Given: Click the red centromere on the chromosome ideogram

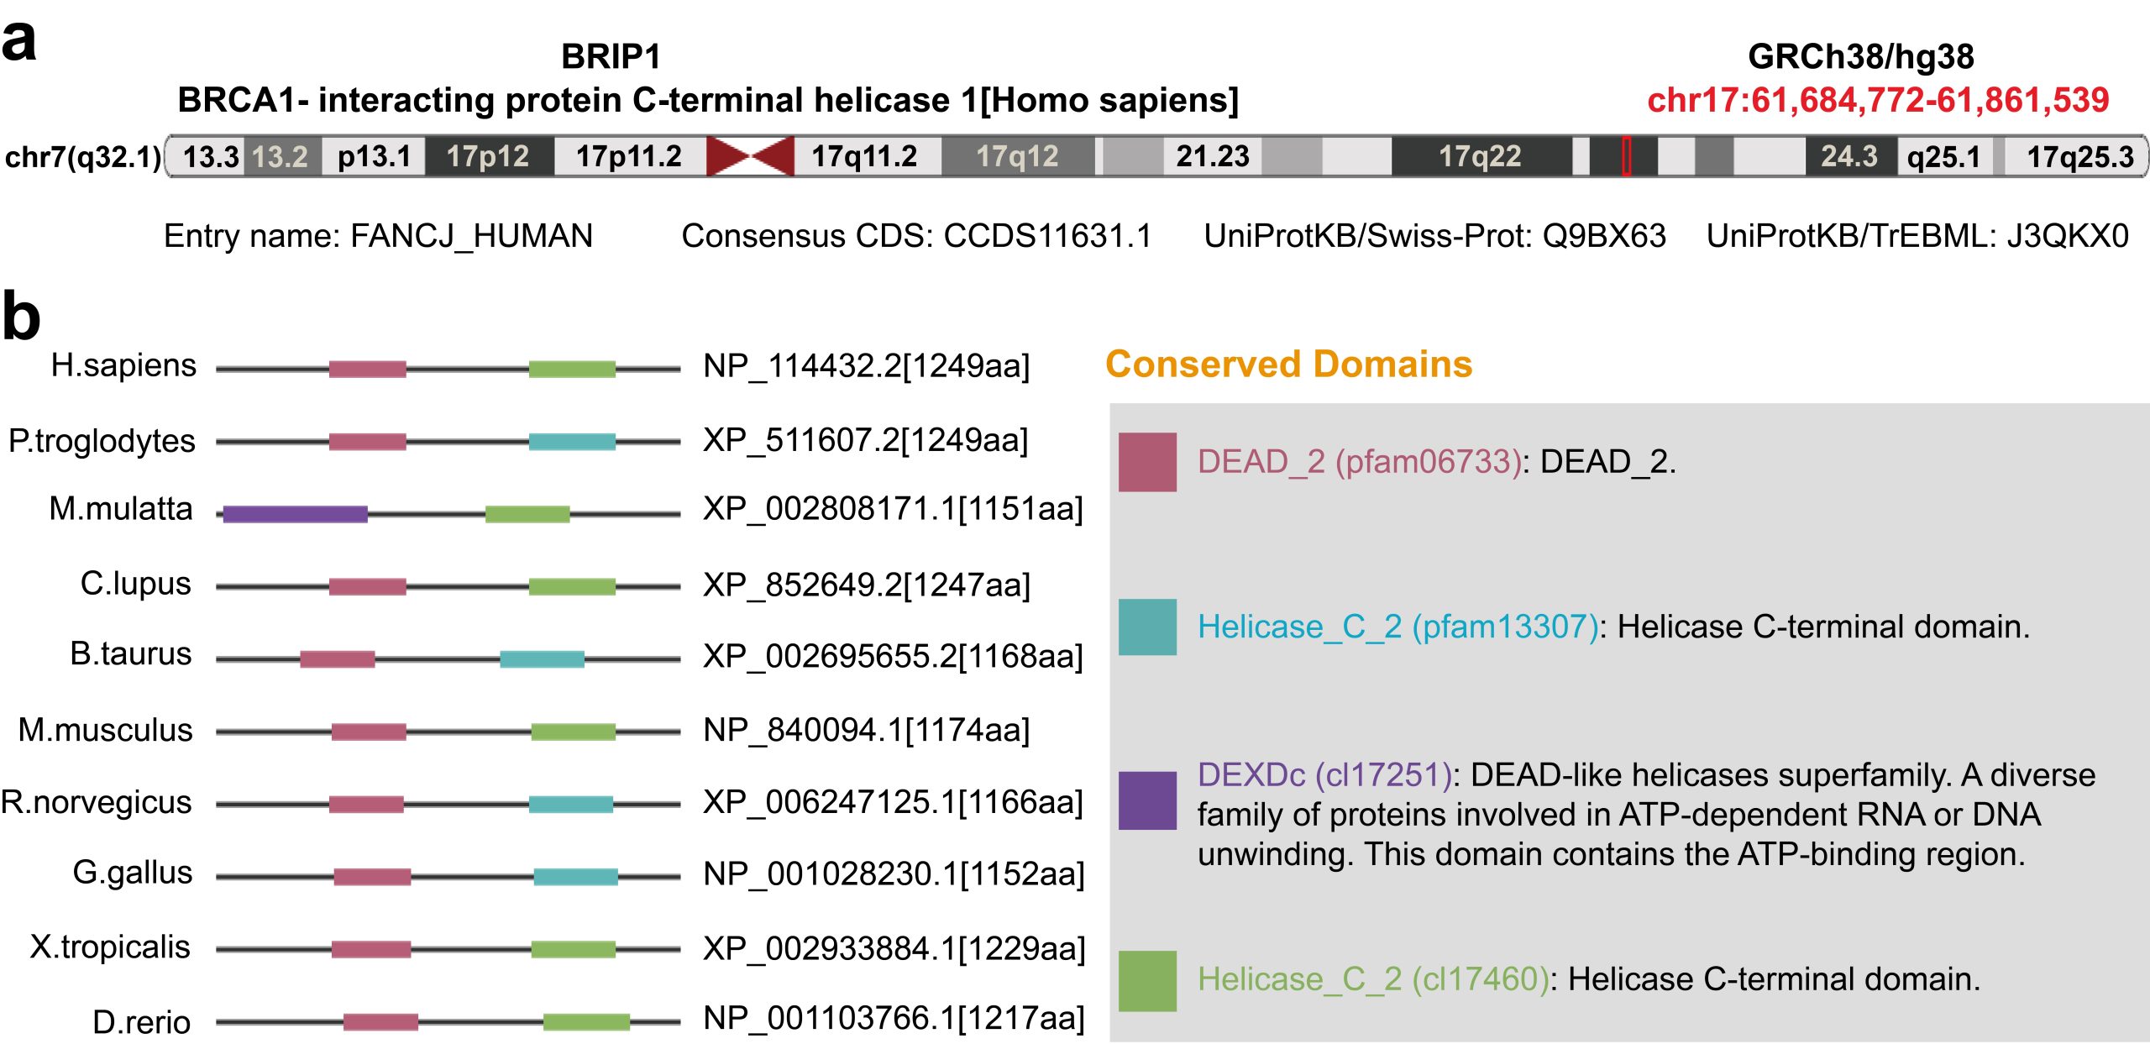Looking at the screenshot, I should coord(750,156).
